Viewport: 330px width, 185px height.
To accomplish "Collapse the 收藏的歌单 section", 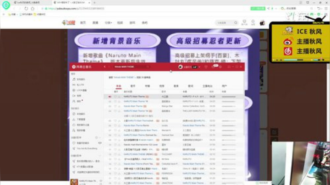I will (100, 156).
